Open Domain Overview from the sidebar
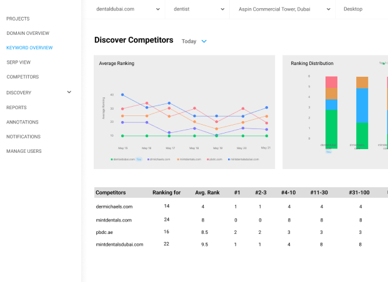The height and width of the screenshot is (282, 388). pos(27,33)
